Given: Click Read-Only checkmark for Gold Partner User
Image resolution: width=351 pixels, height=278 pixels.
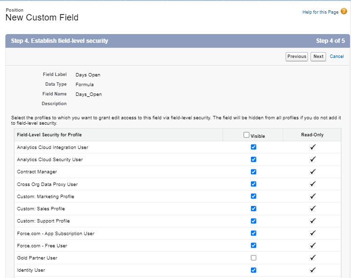Looking at the screenshot, I should click(313, 258).
